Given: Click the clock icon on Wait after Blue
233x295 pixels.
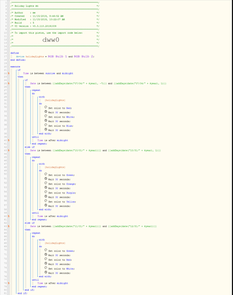Looking at the screenshot, I should click(46, 129).
